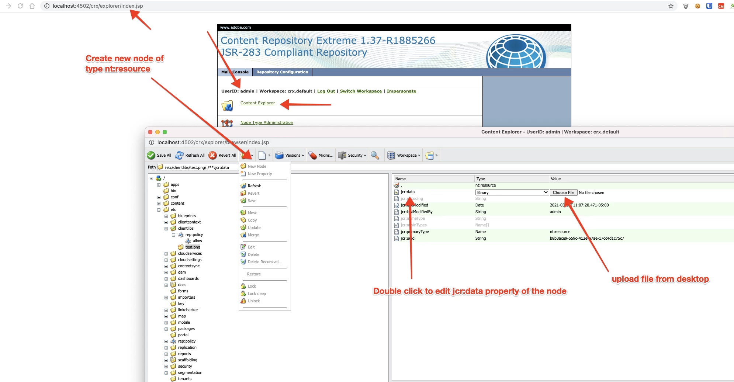
Task: Expand the conf tree node
Action: [159, 197]
